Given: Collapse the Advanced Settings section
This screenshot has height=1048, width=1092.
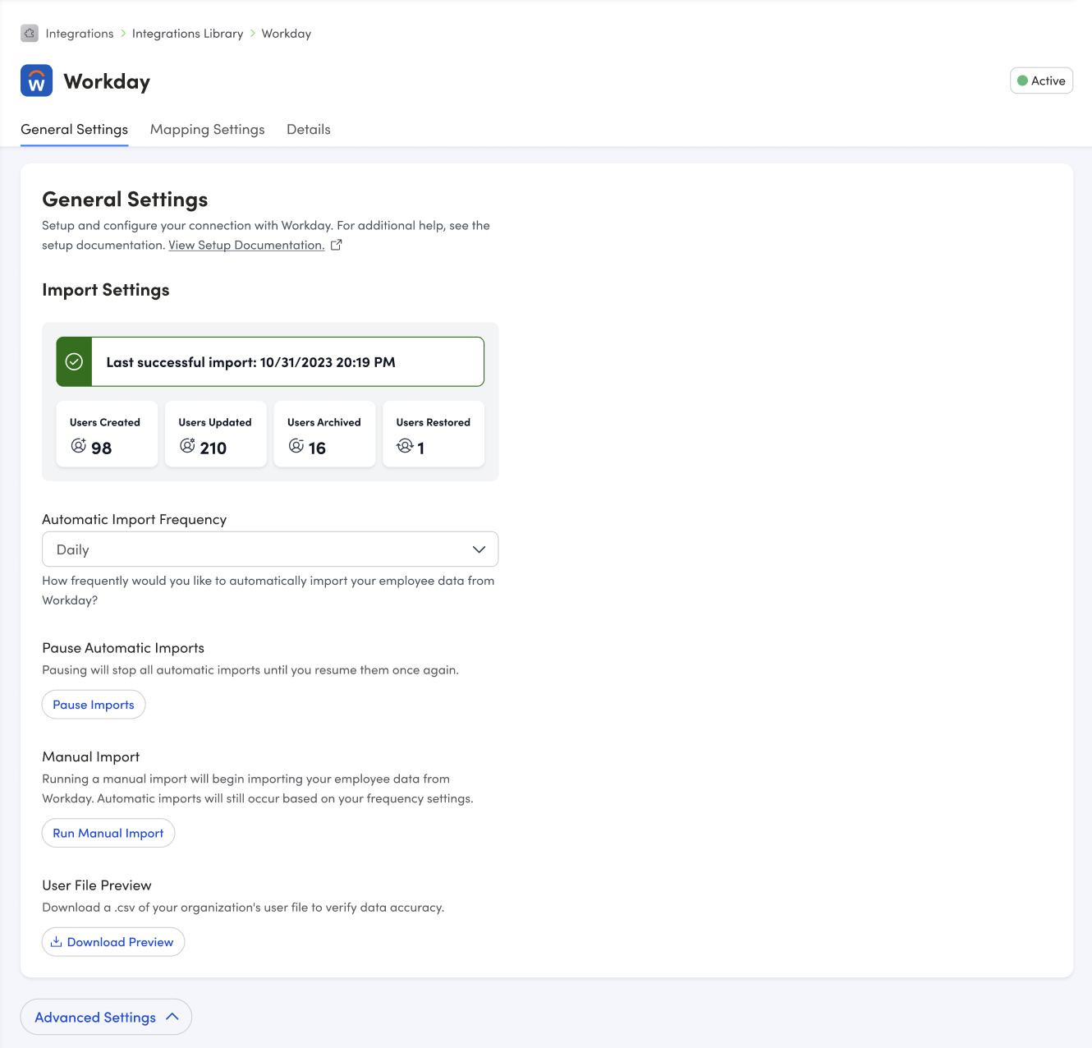Looking at the screenshot, I should [106, 1017].
